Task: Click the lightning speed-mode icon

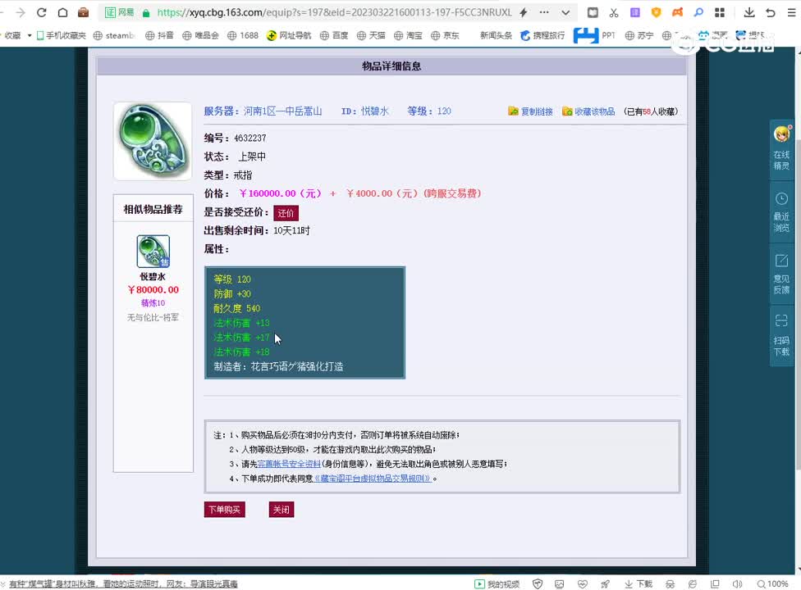Action: tap(524, 12)
